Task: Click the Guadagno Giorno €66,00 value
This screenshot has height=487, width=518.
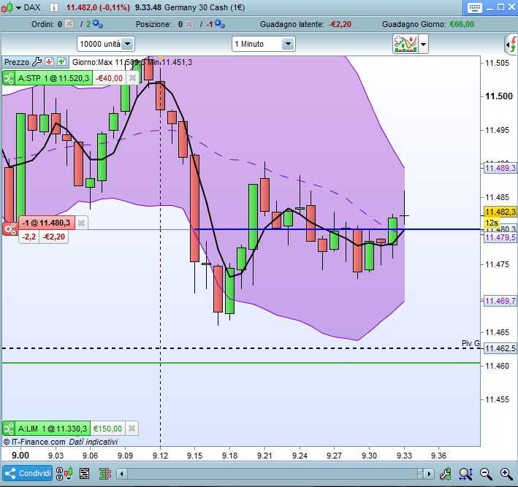Action: coord(462,24)
